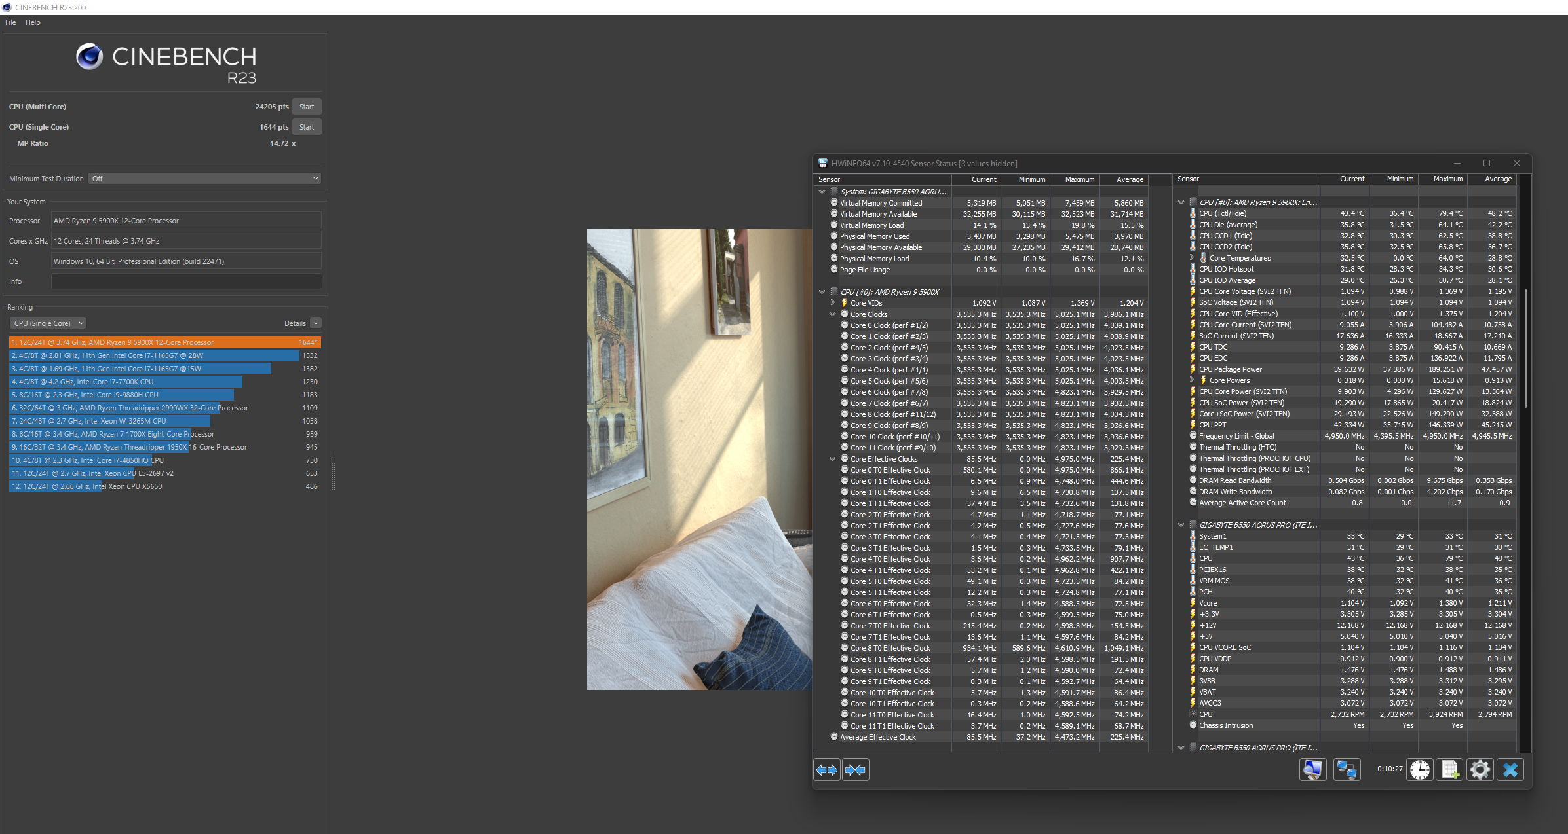Click the expand columns arrows icon

(x=827, y=770)
